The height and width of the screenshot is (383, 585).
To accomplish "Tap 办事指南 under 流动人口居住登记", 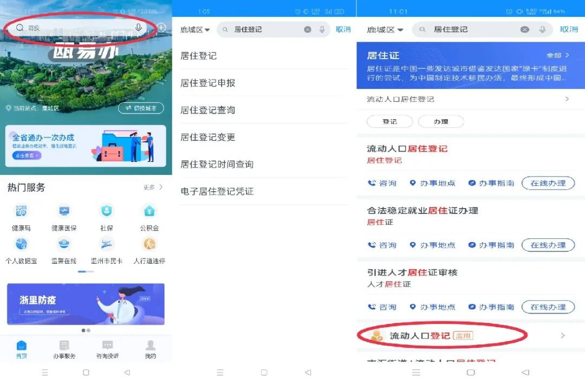I will [491, 183].
